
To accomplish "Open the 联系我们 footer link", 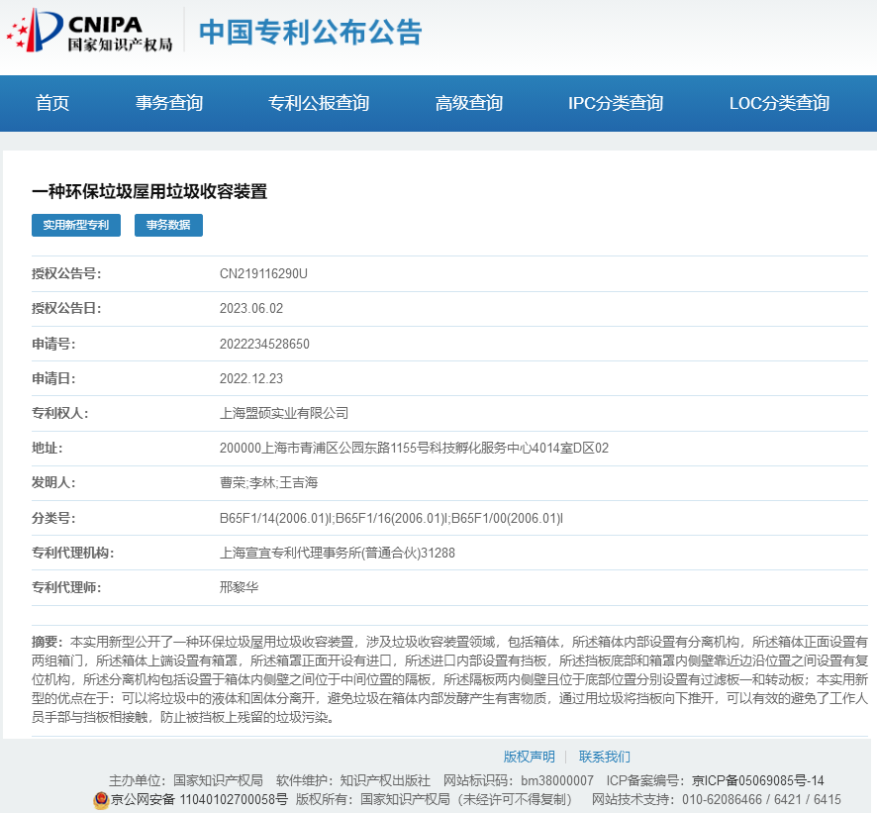I will click(604, 757).
